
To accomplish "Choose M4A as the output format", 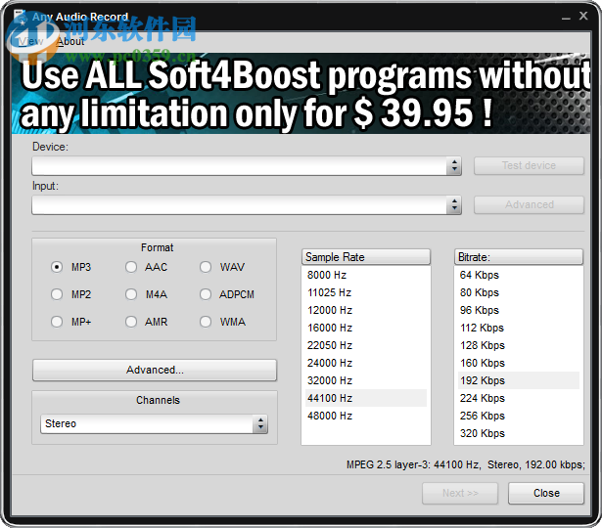I will tap(131, 294).
